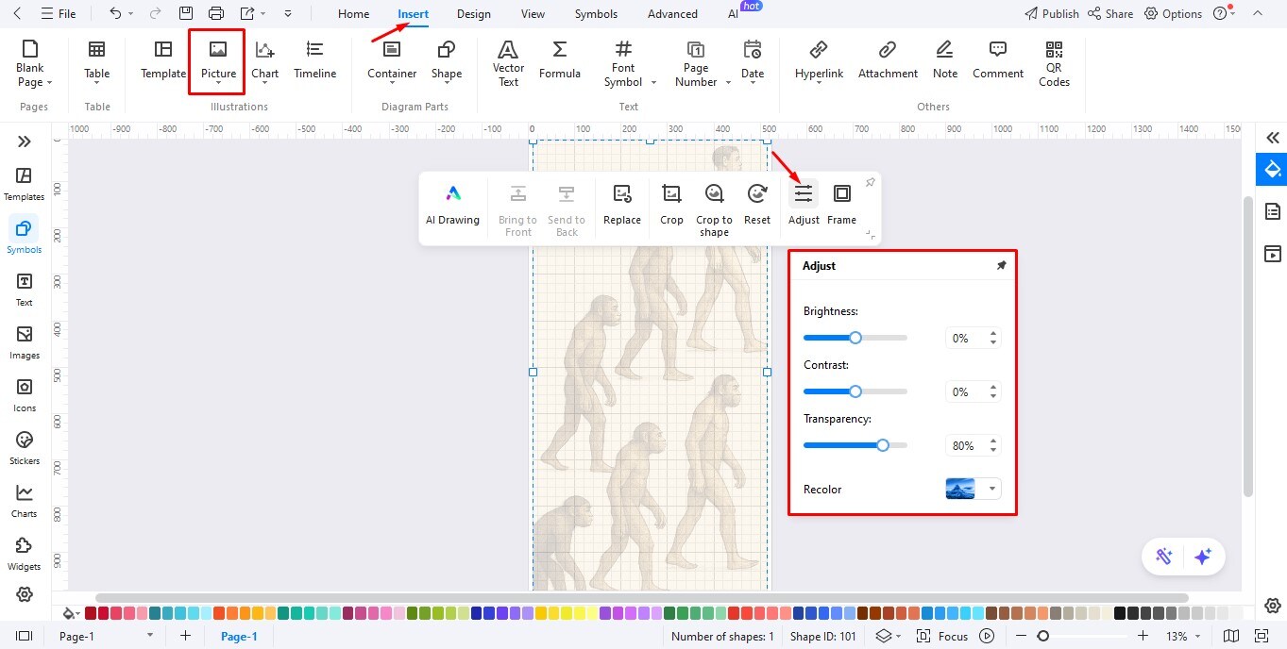Switch to the Design tab
Image resolution: width=1287 pixels, height=649 pixels.
click(473, 14)
